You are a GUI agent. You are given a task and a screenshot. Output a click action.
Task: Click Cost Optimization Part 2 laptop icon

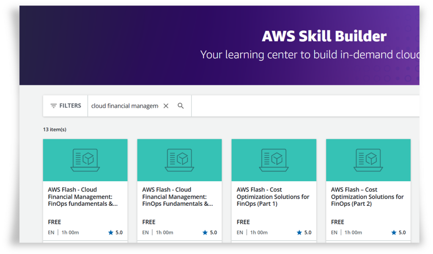coord(368,160)
